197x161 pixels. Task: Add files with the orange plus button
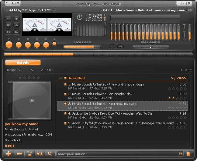click(x=9, y=154)
